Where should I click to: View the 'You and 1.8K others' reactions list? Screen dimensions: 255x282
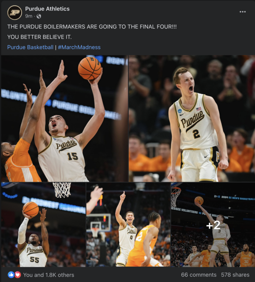tap(49, 275)
